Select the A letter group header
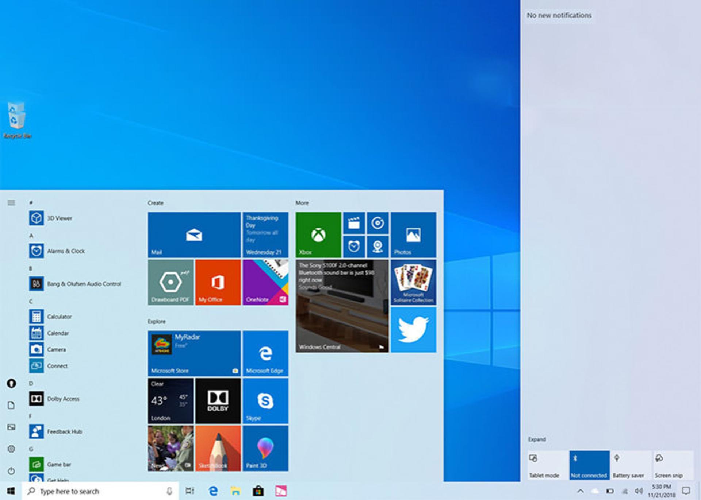Screen dimensions: 701x500 pyautogui.click(x=31, y=236)
